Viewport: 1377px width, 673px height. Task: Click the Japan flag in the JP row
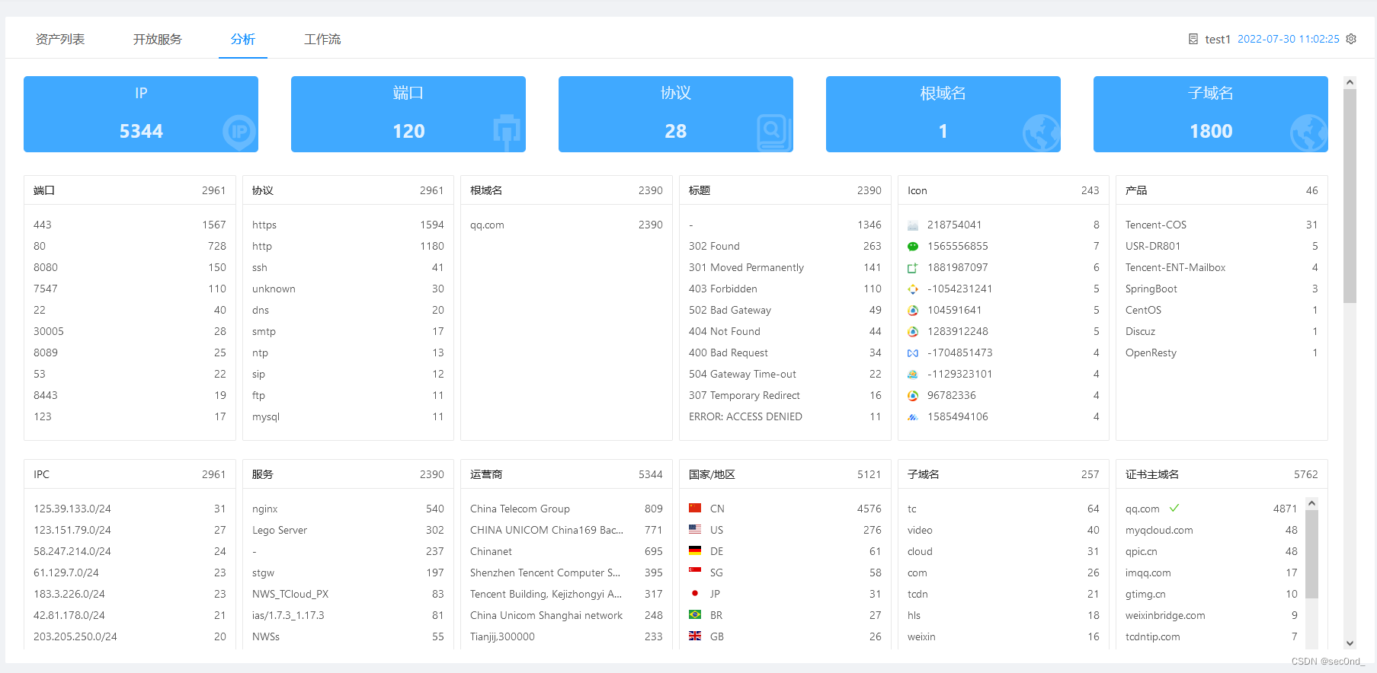pyautogui.click(x=695, y=593)
